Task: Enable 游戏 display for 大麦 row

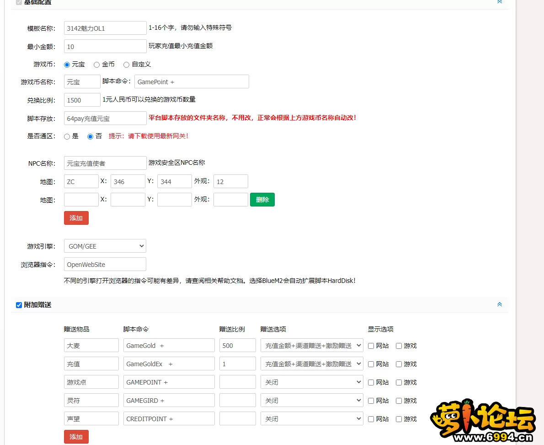Action: (399, 346)
